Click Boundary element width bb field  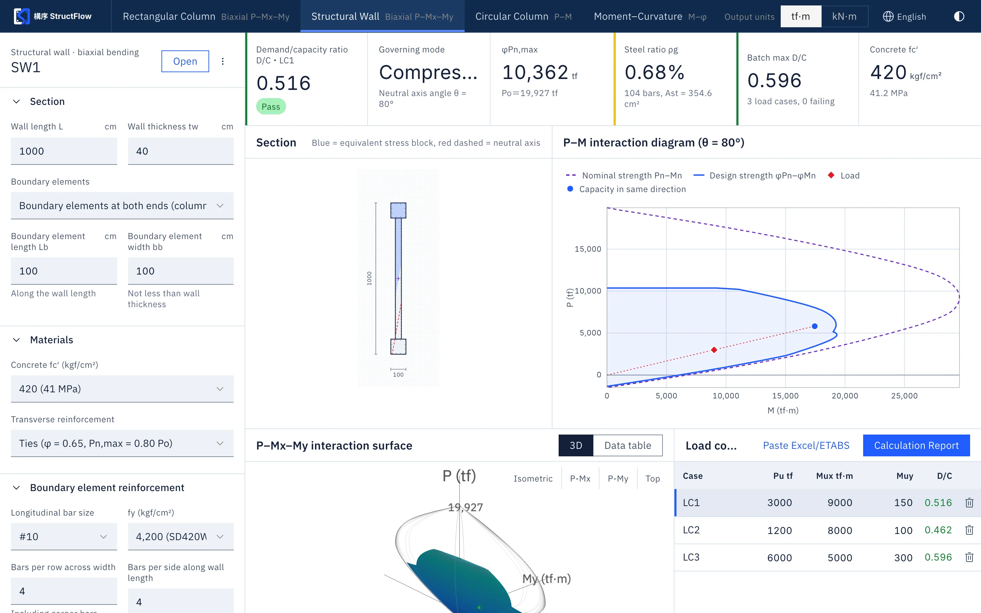coord(181,271)
